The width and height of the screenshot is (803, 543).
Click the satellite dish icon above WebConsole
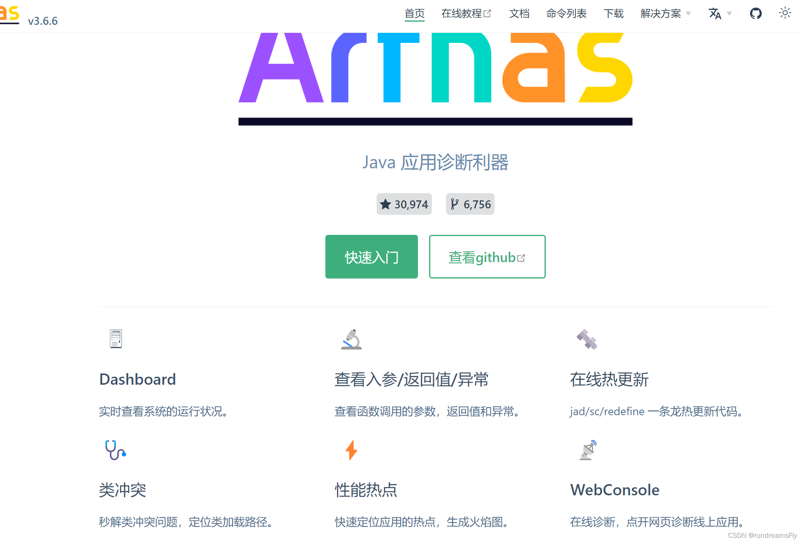coord(587,450)
